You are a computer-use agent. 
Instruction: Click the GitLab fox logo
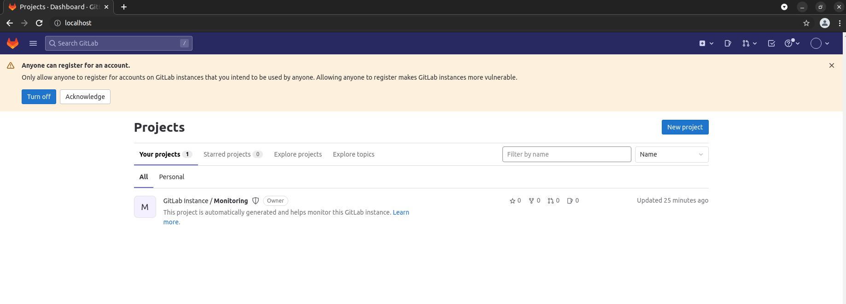(13, 43)
